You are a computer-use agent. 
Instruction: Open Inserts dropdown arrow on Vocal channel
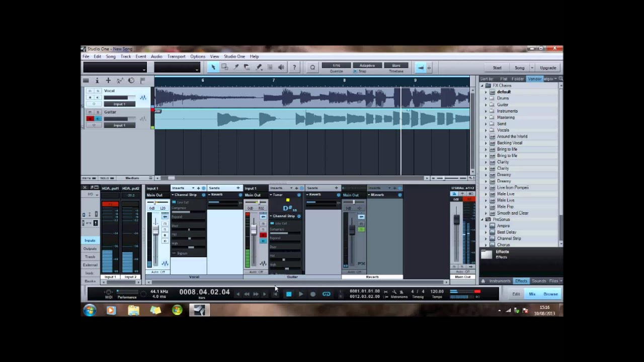click(x=193, y=188)
